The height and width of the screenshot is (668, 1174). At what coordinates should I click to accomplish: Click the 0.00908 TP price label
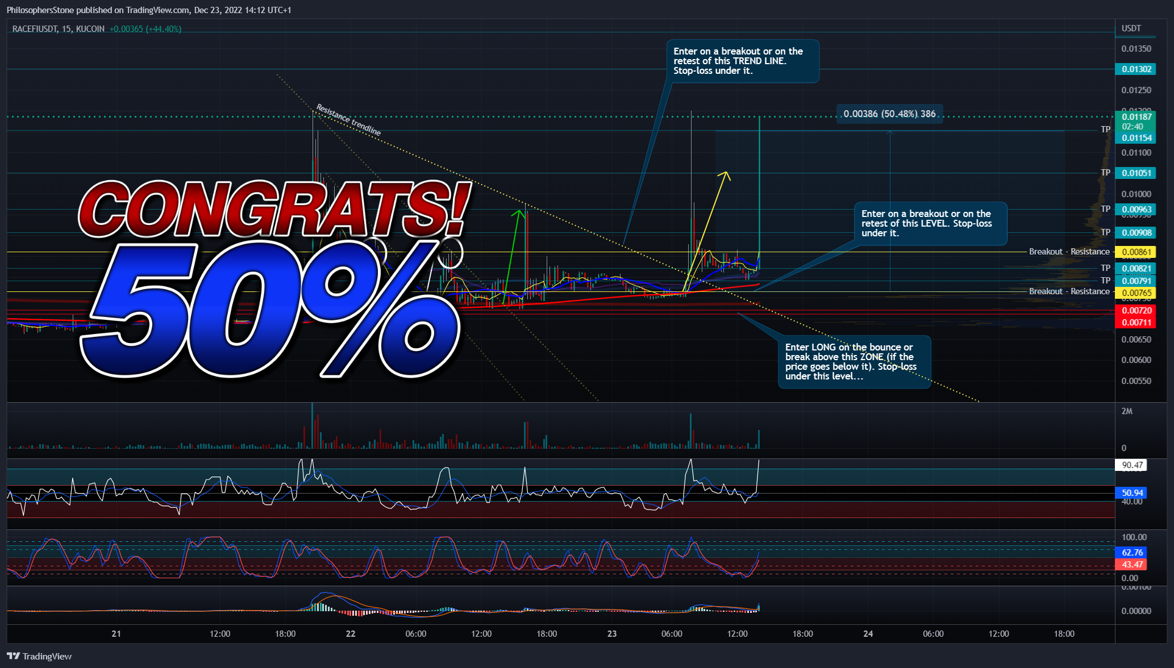(1136, 233)
